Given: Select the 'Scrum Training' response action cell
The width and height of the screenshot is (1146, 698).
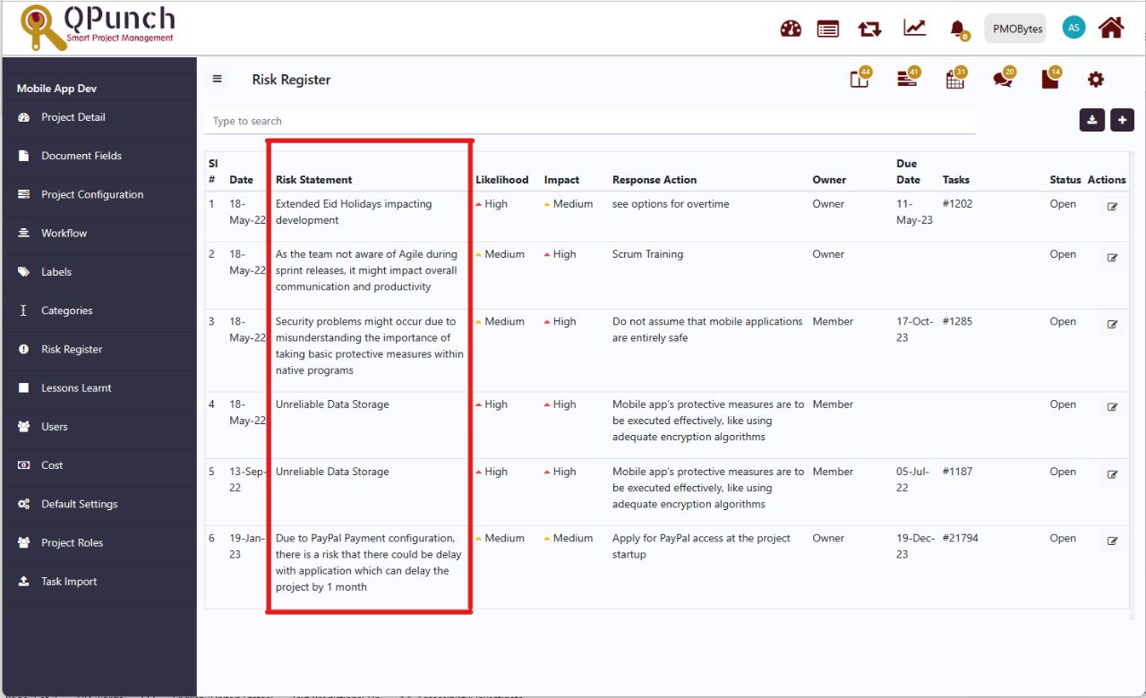Looking at the screenshot, I should (x=647, y=254).
